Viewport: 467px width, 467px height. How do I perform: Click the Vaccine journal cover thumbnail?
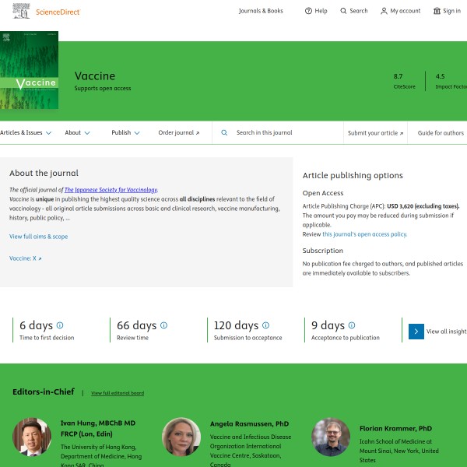[27, 72]
